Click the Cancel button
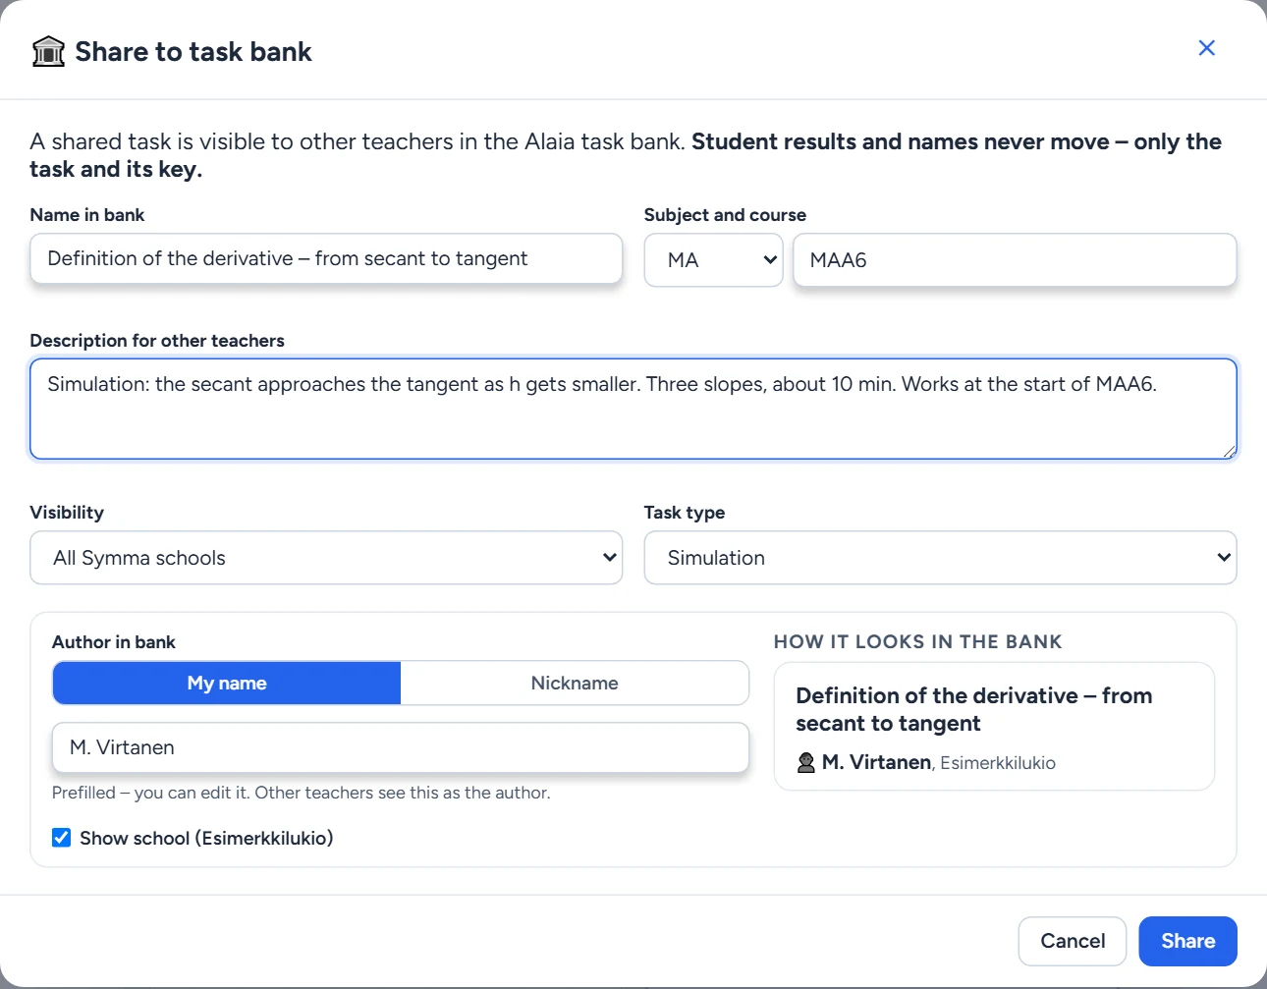Image resolution: width=1267 pixels, height=989 pixels. click(1073, 941)
